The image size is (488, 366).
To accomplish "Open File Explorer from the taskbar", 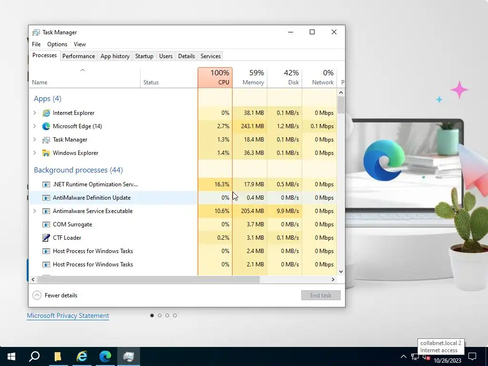I will (x=58, y=356).
